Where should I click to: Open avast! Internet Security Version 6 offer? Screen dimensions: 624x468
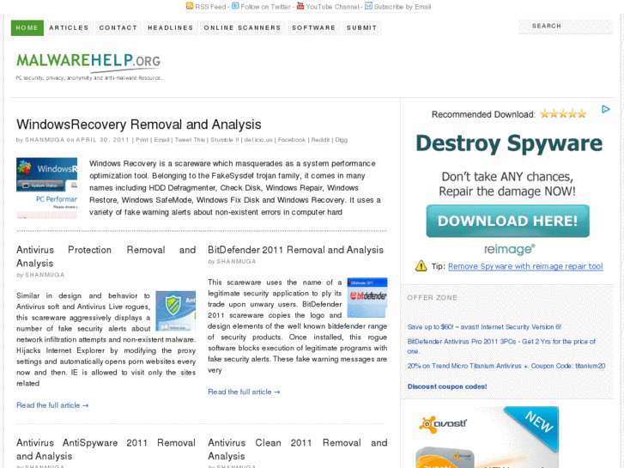coord(484,327)
